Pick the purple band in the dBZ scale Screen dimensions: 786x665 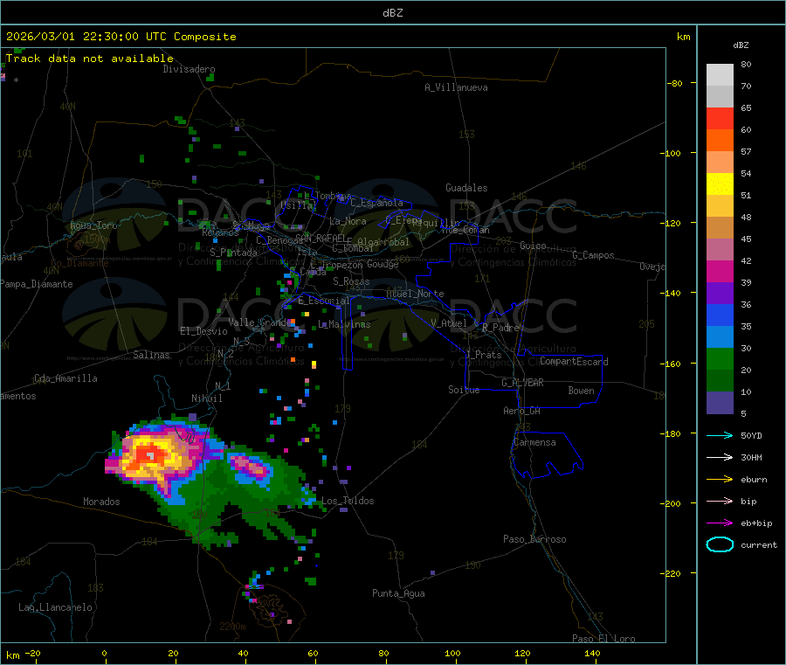tap(720, 294)
